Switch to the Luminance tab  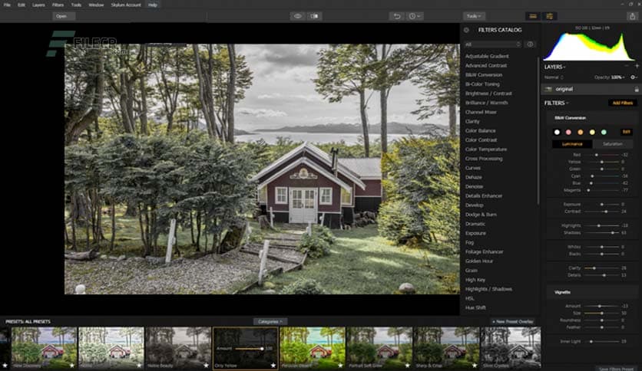pyautogui.click(x=572, y=144)
